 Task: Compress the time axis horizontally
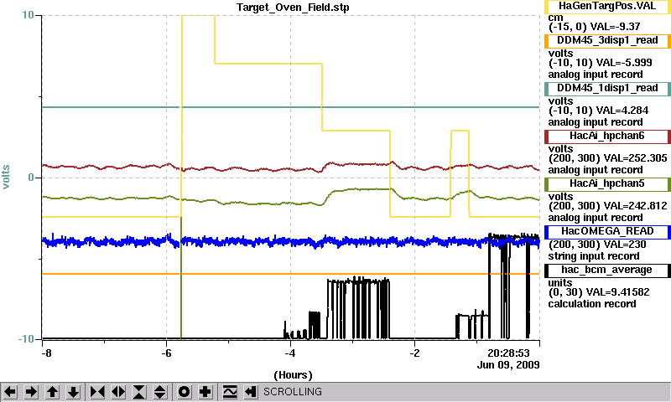tap(97, 392)
